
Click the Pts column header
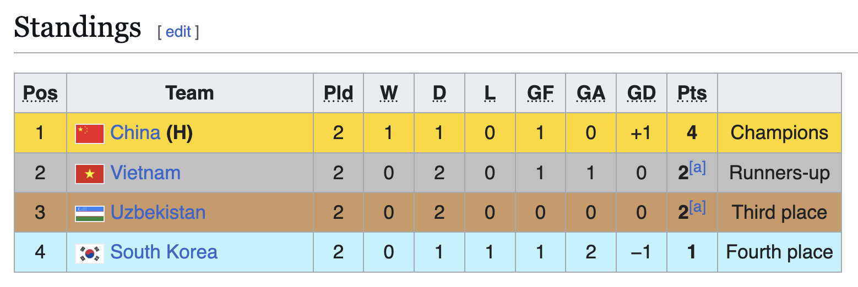pyautogui.click(x=692, y=93)
